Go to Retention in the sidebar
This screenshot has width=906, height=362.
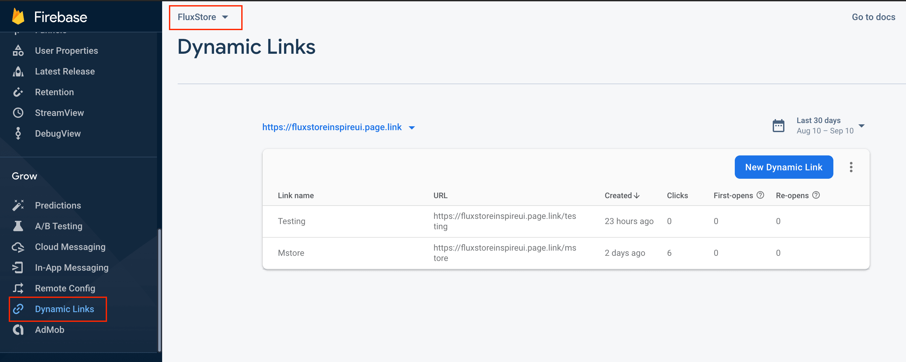coord(54,92)
